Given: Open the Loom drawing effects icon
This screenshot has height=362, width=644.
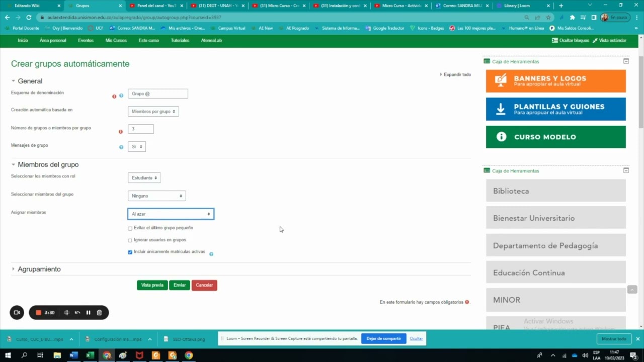Looking at the screenshot, I should point(66,313).
